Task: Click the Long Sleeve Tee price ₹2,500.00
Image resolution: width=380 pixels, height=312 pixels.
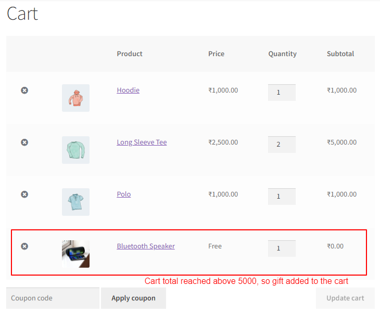Action: [223, 142]
